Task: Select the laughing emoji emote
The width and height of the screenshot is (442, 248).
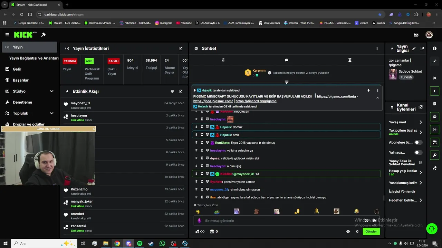Action: (356, 211)
